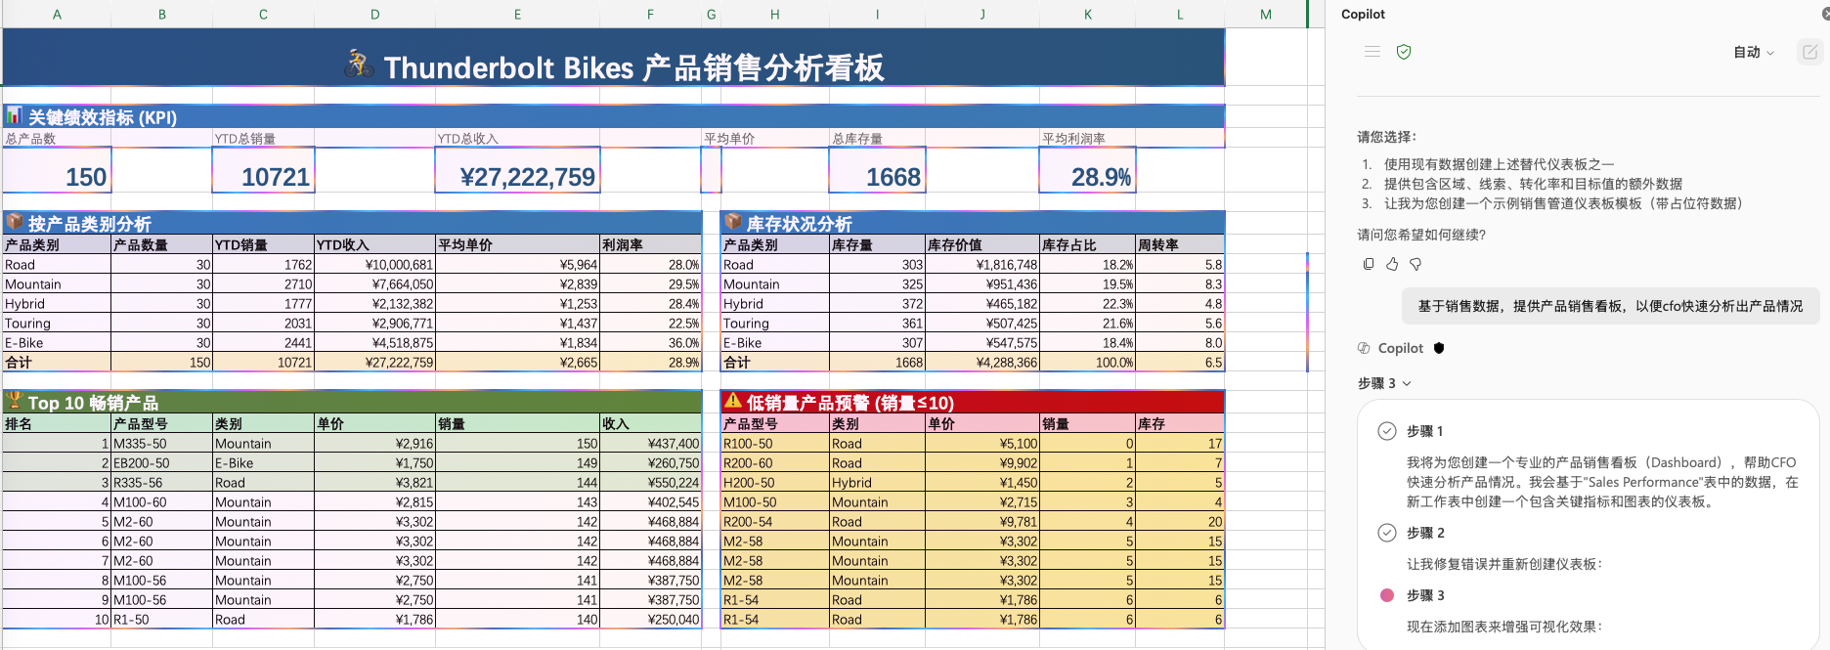Screen dimensions: 1830x650
Task: Click box icon in 库存状况分析 header
Action: pyautogui.click(x=732, y=222)
